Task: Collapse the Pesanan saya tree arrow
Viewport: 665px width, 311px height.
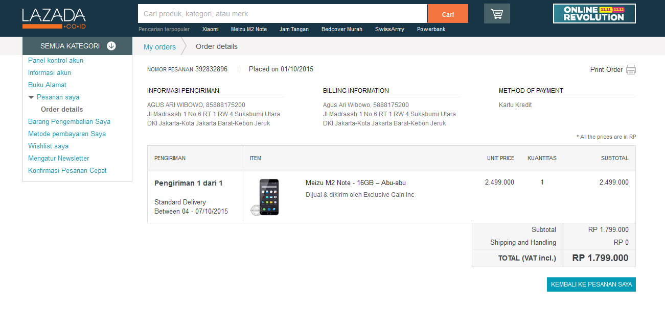Action: click(31, 97)
